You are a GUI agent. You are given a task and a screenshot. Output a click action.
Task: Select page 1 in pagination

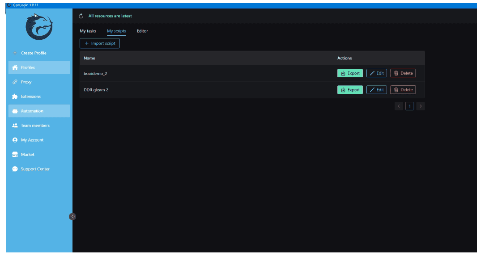pyautogui.click(x=409, y=106)
